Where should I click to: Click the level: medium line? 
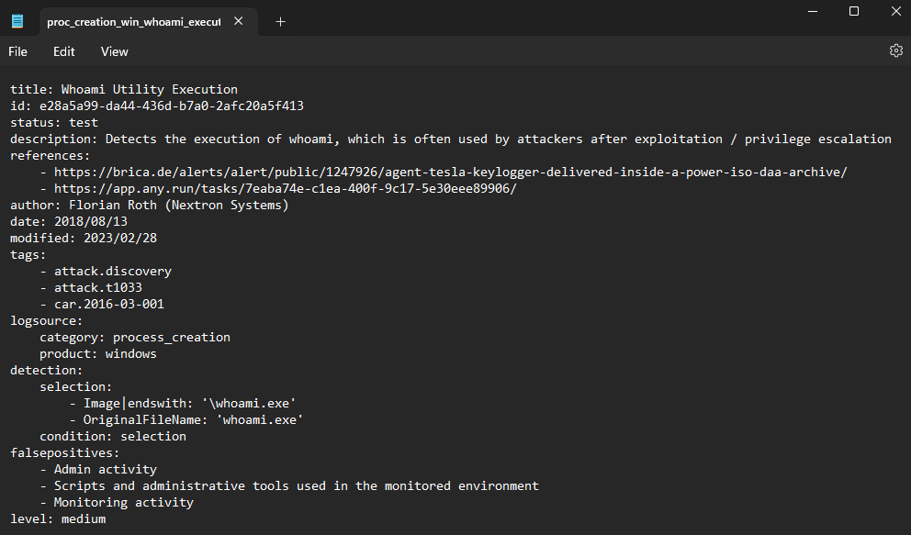pyautogui.click(x=57, y=519)
